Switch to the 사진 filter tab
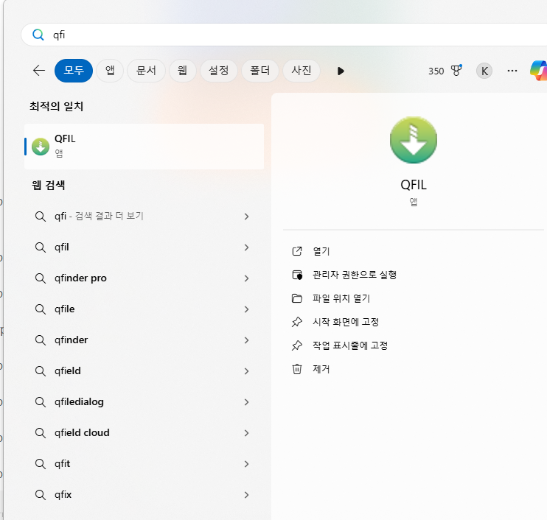 [302, 71]
